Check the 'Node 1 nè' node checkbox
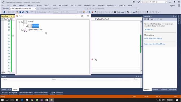Screen dimensions: 181x102 coord(27,26)
